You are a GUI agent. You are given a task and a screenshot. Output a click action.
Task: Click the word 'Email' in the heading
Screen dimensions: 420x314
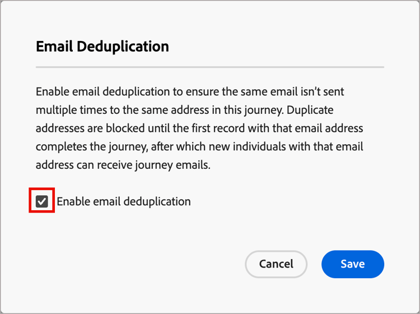click(54, 47)
